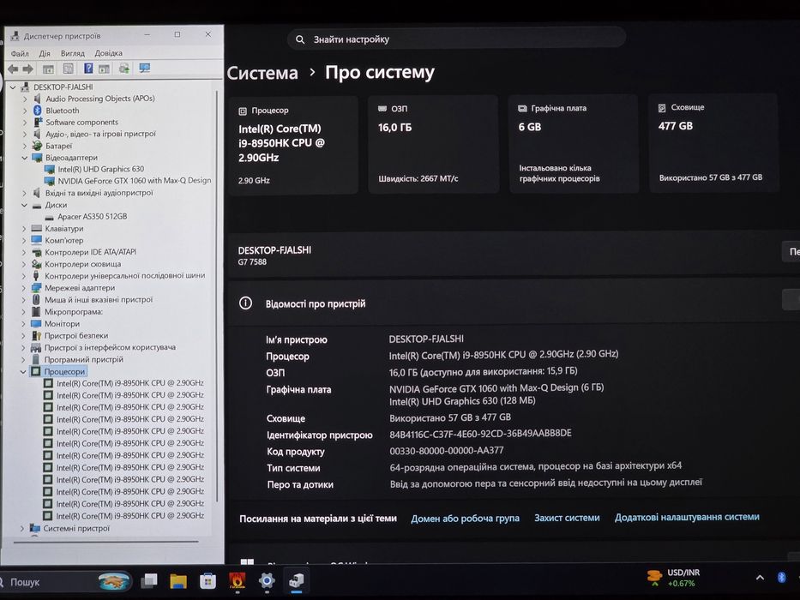
Task: Open the Help icon in Device Manager toolbar
Action: (x=88, y=69)
